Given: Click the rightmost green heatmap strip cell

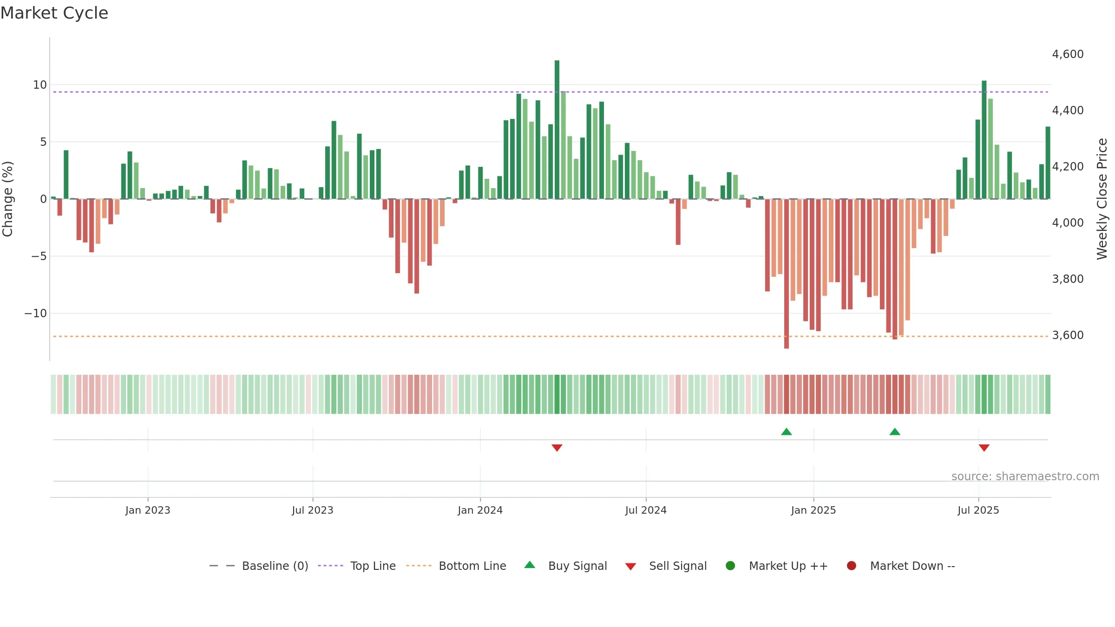Looking at the screenshot, I should [x=1048, y=394].
